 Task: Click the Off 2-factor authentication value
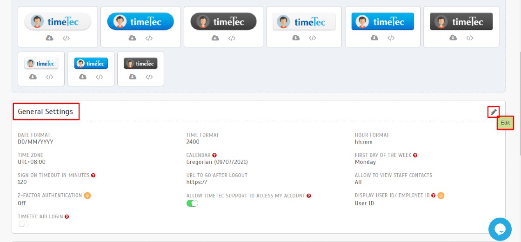coord(21,203)
